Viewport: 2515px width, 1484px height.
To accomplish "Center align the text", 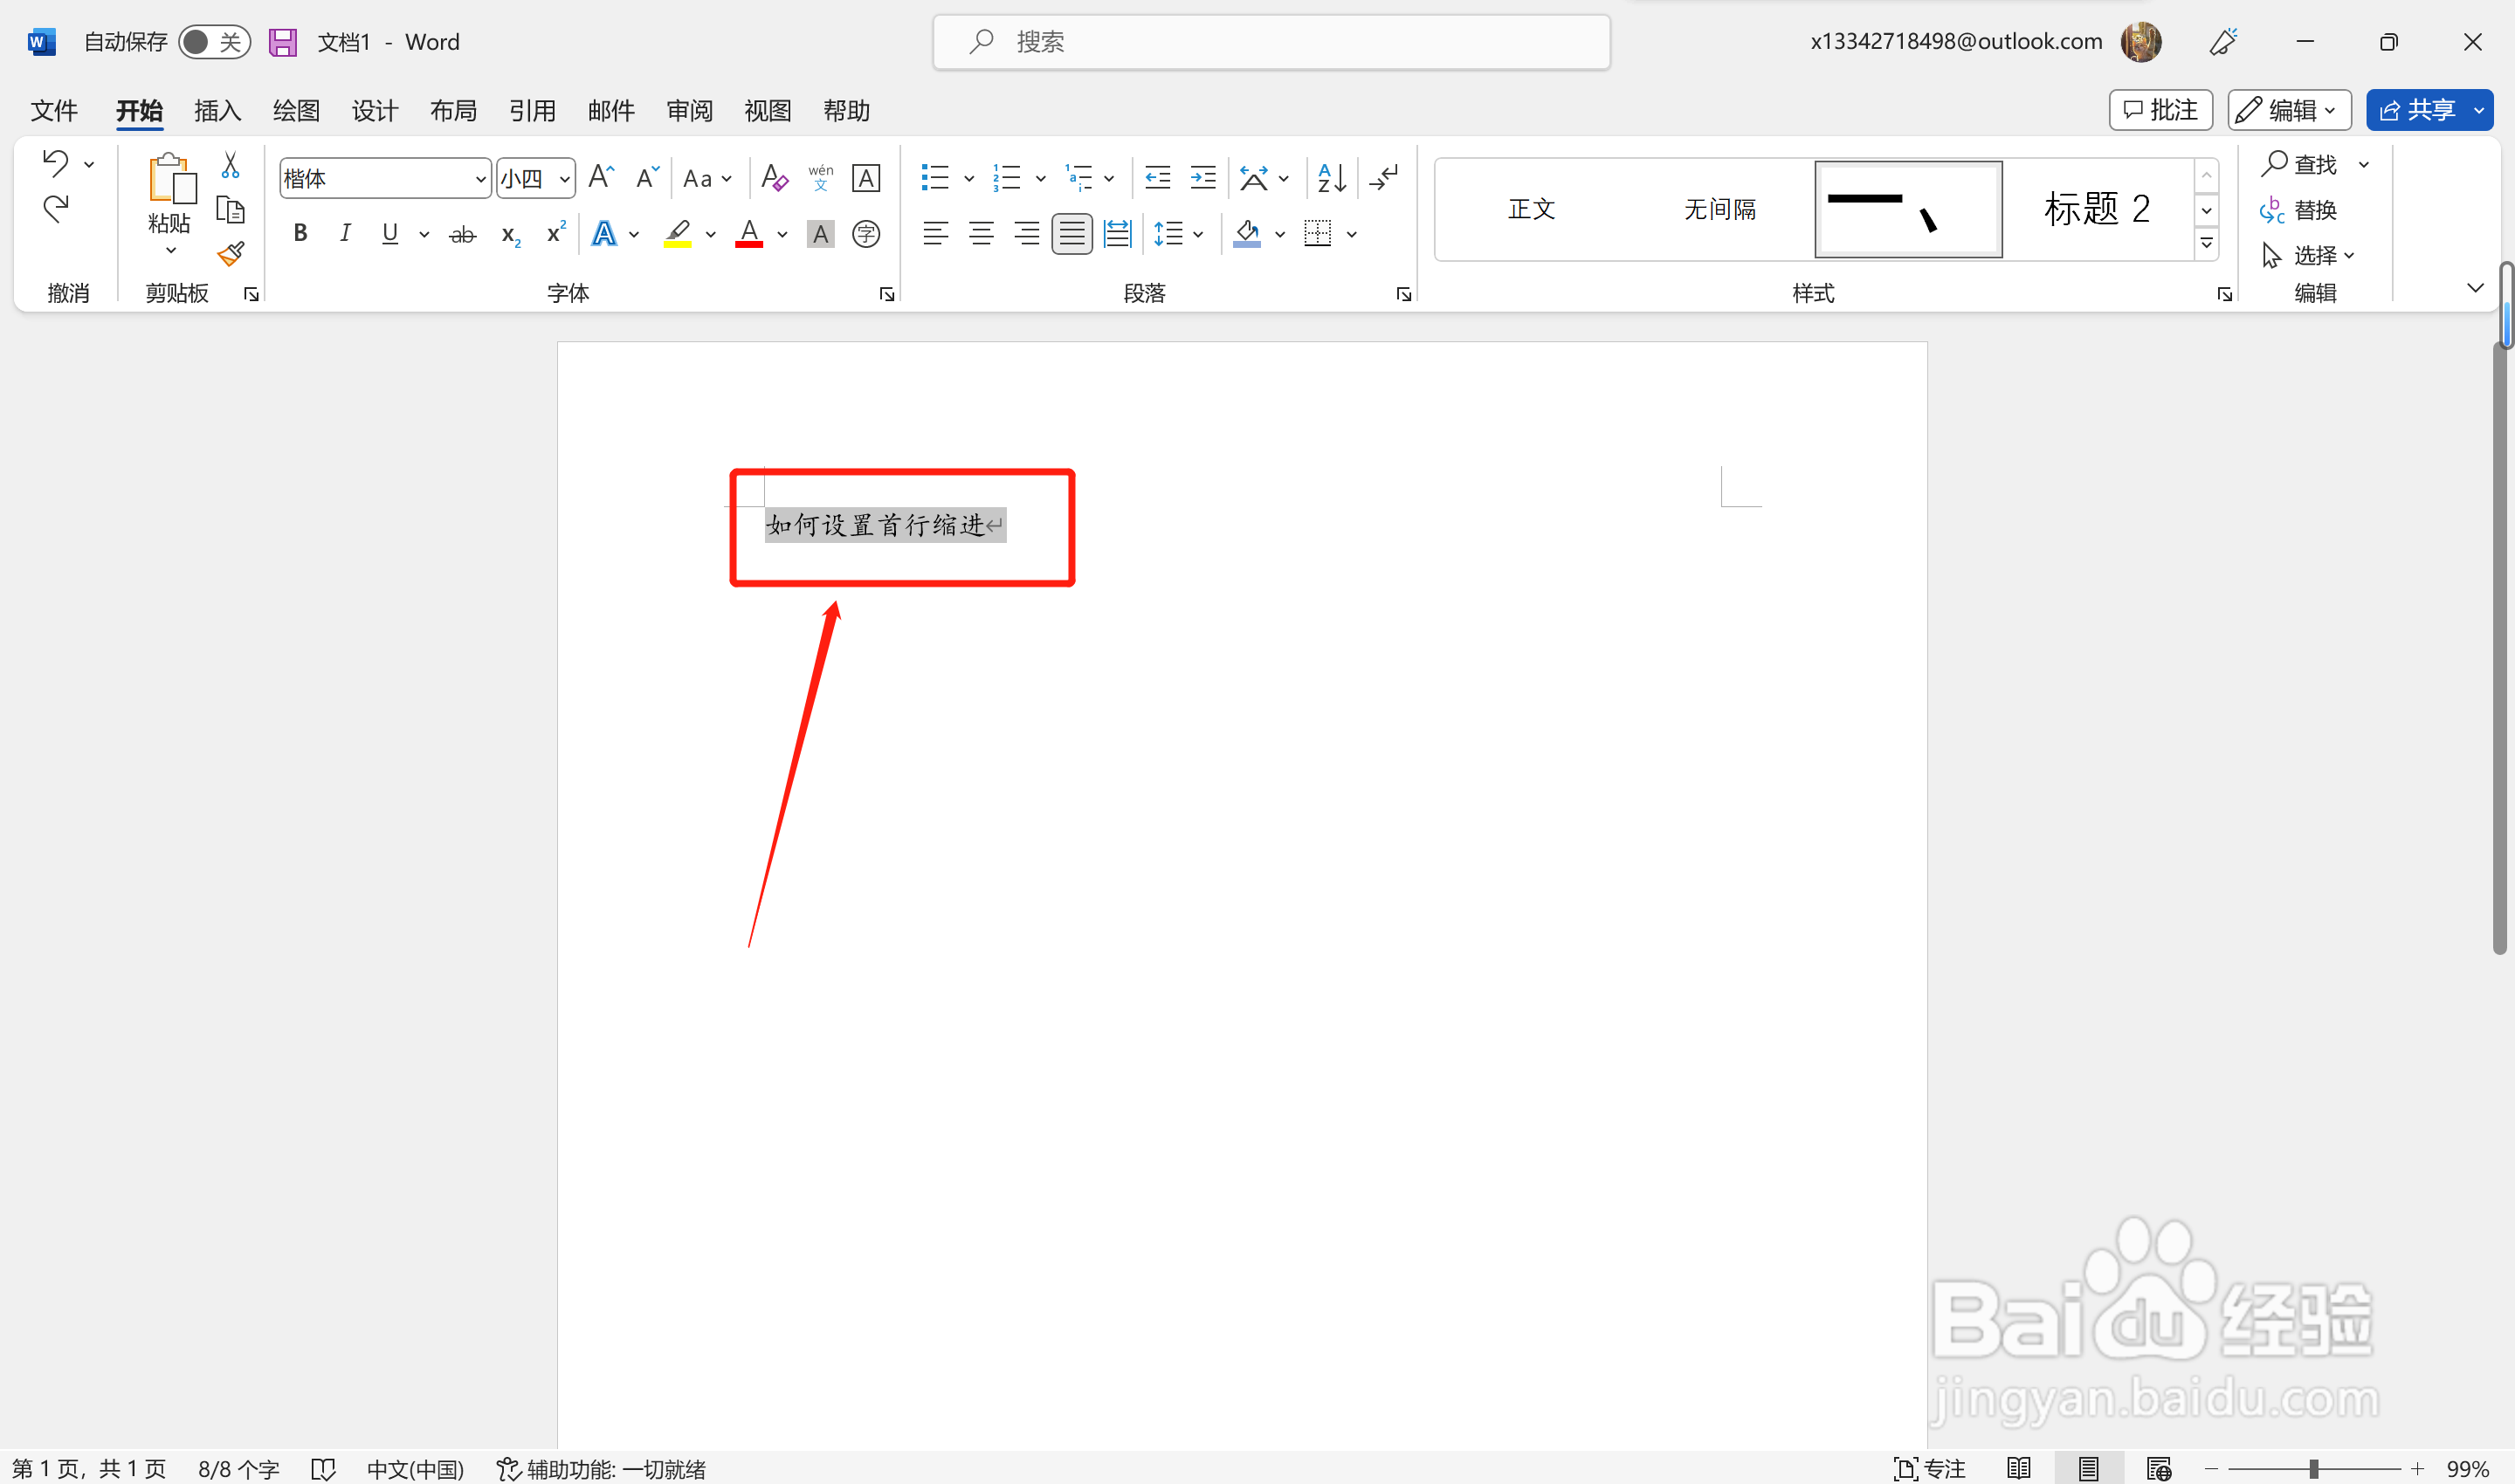I will click(982, 234).
